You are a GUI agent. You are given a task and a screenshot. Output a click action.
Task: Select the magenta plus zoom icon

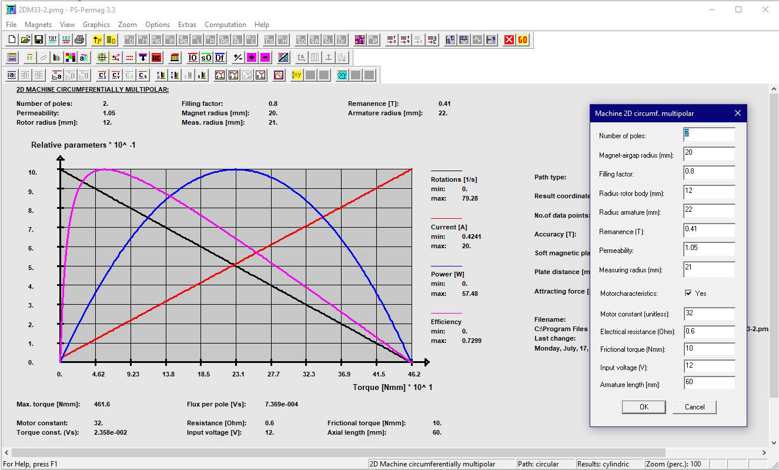point(252,58)
